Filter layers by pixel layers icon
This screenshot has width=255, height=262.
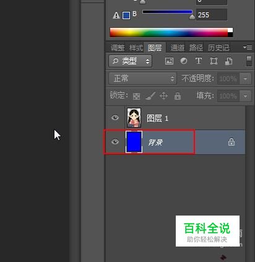169,61
